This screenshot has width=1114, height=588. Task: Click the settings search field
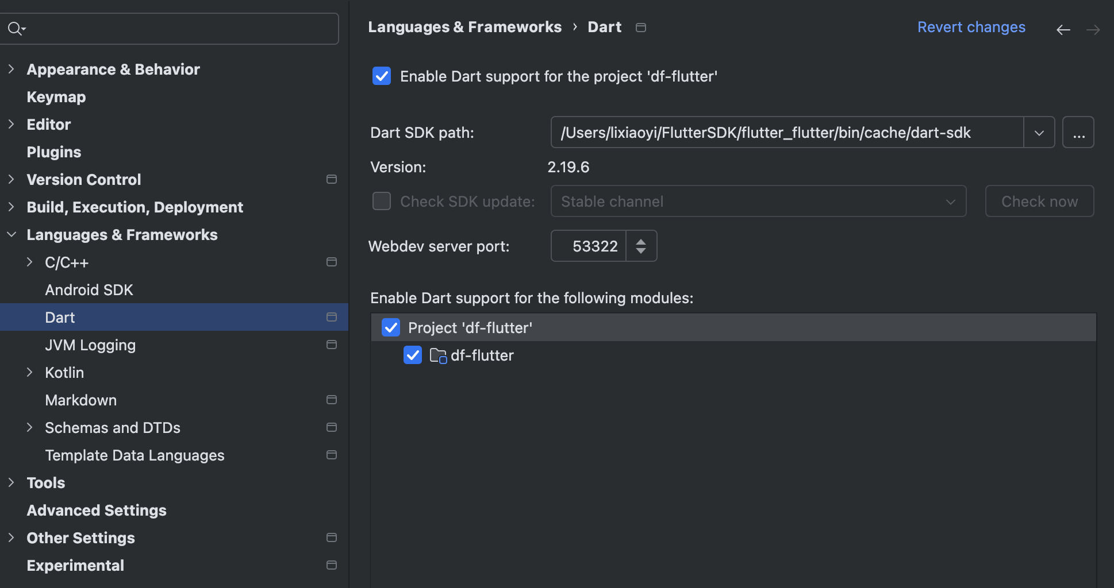[x=178, y=29]
